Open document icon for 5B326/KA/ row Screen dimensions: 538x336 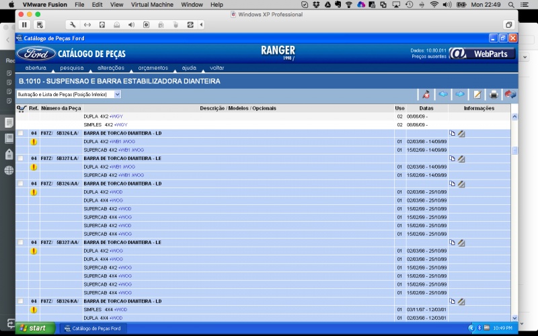click(x=452, y=301)
